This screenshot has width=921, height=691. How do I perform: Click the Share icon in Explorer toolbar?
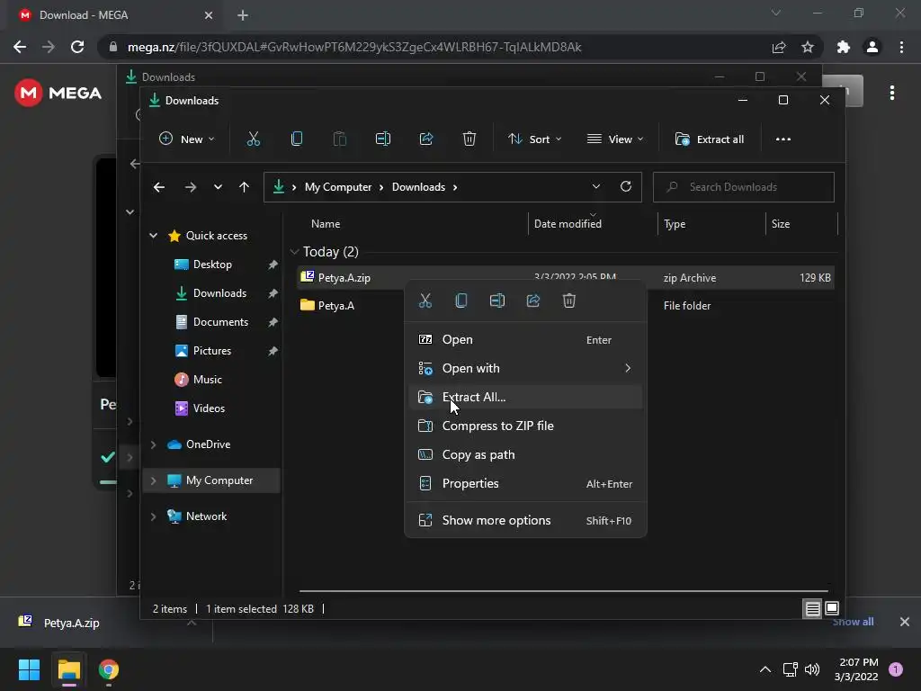coord(426,139)
